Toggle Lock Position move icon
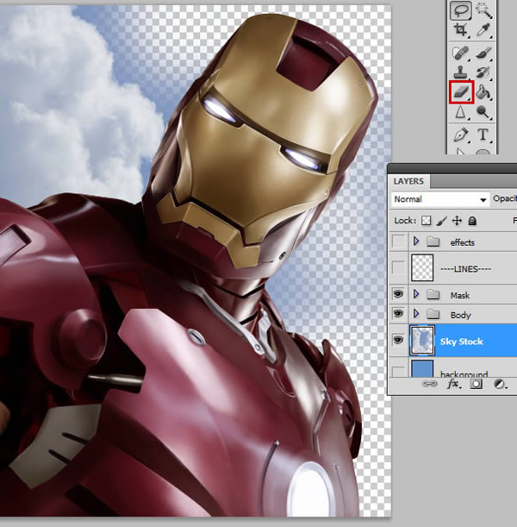The width and height of the screenshot is (517, 527). tap(457, 221)
